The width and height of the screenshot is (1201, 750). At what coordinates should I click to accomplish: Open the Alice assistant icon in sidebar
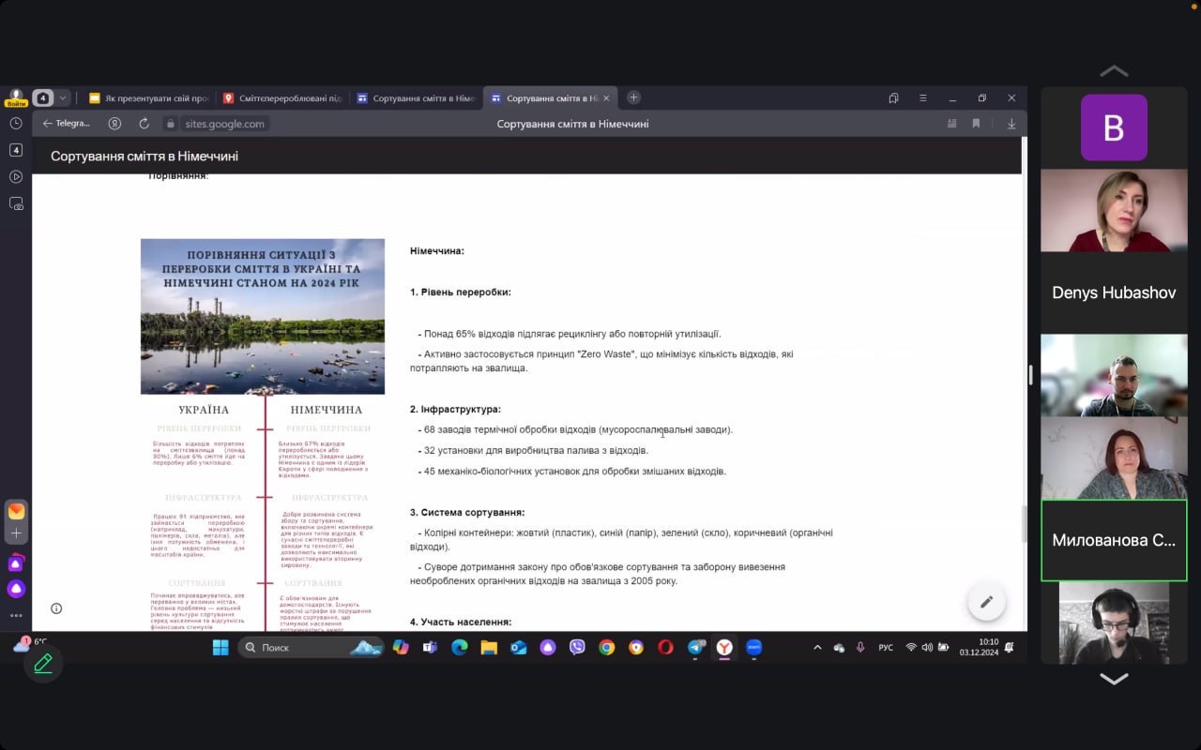click(16, 589)
